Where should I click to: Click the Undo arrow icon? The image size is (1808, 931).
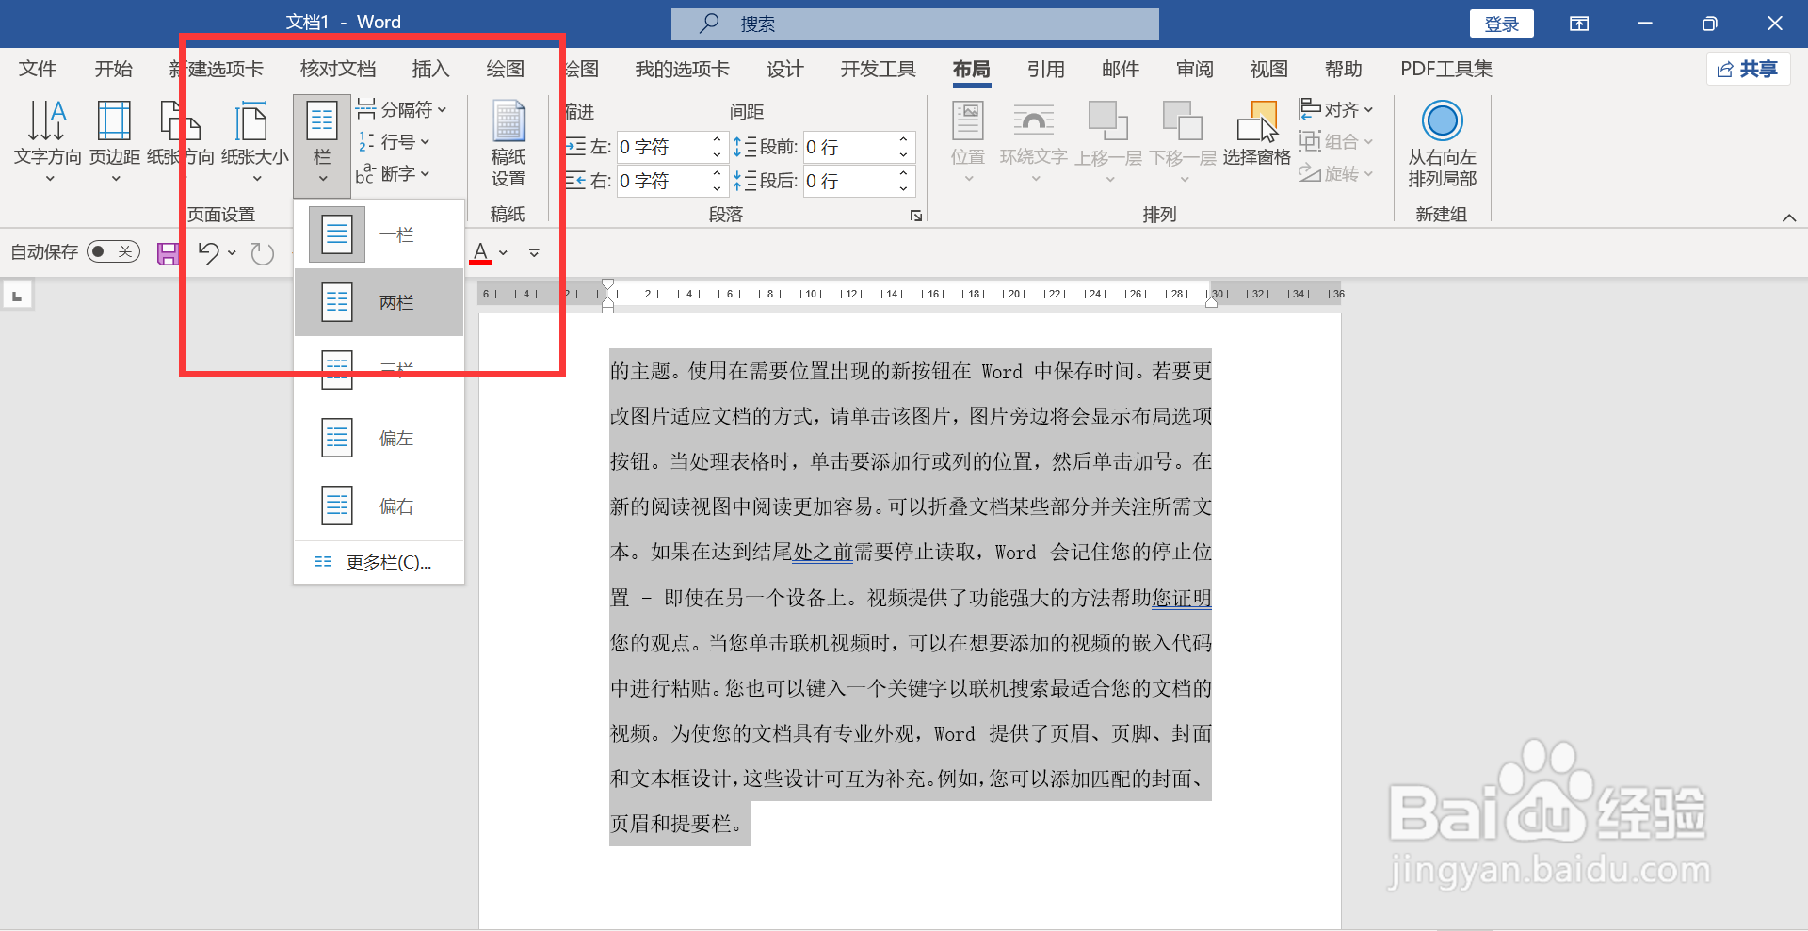pyautogui.click(x=208, y=252)
